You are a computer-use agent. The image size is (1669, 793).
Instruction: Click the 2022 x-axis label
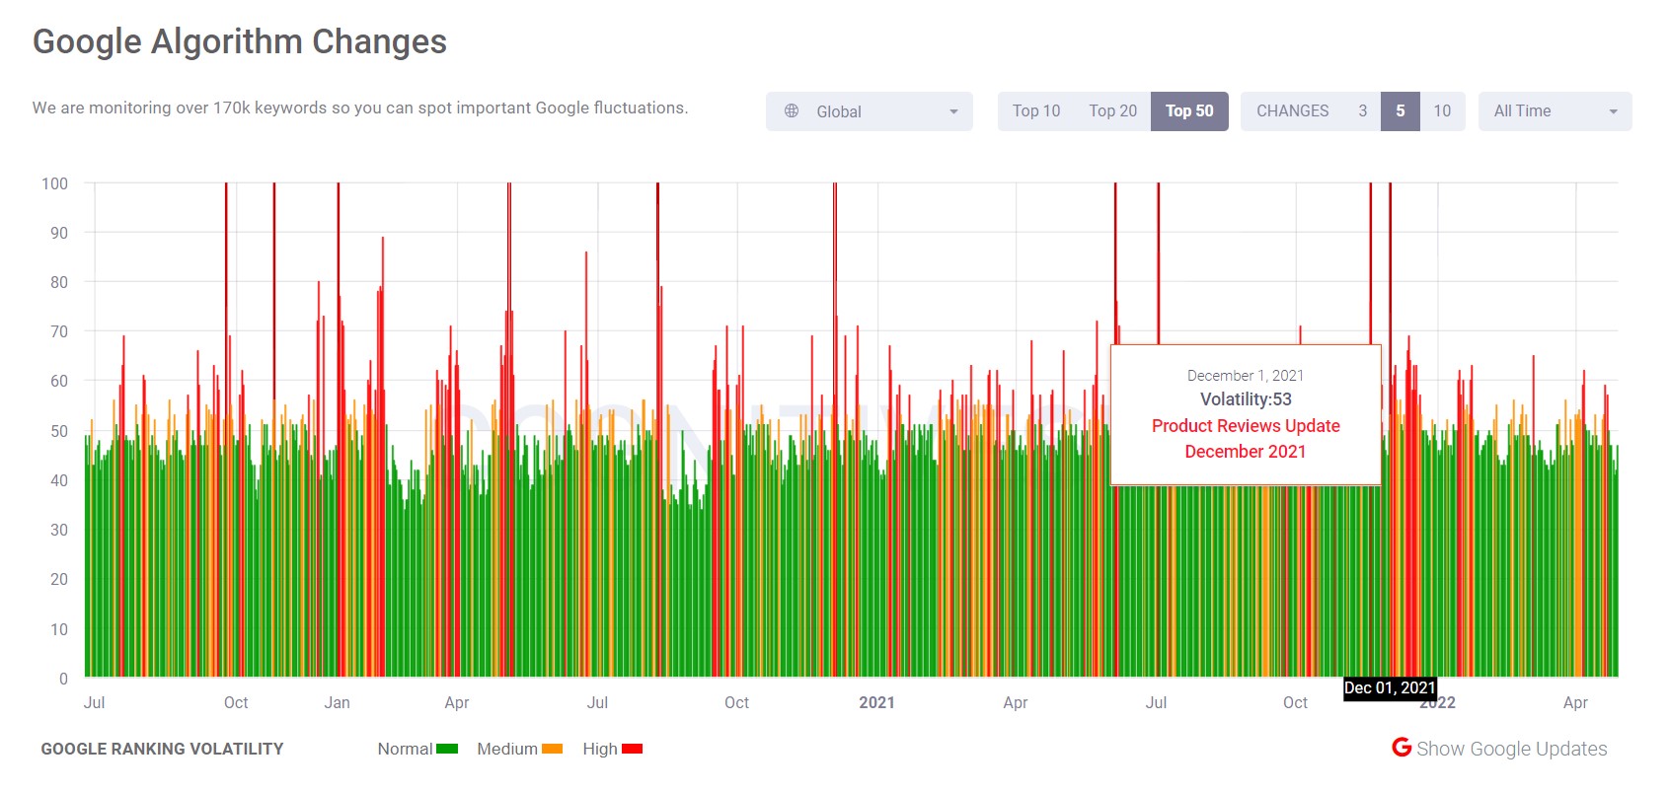pyautogui.click(x=1437, y=704)
